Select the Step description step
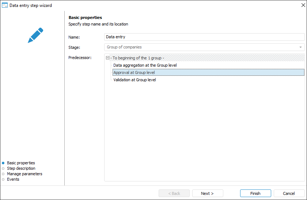The image size is (307, 200). coord(21,168)
